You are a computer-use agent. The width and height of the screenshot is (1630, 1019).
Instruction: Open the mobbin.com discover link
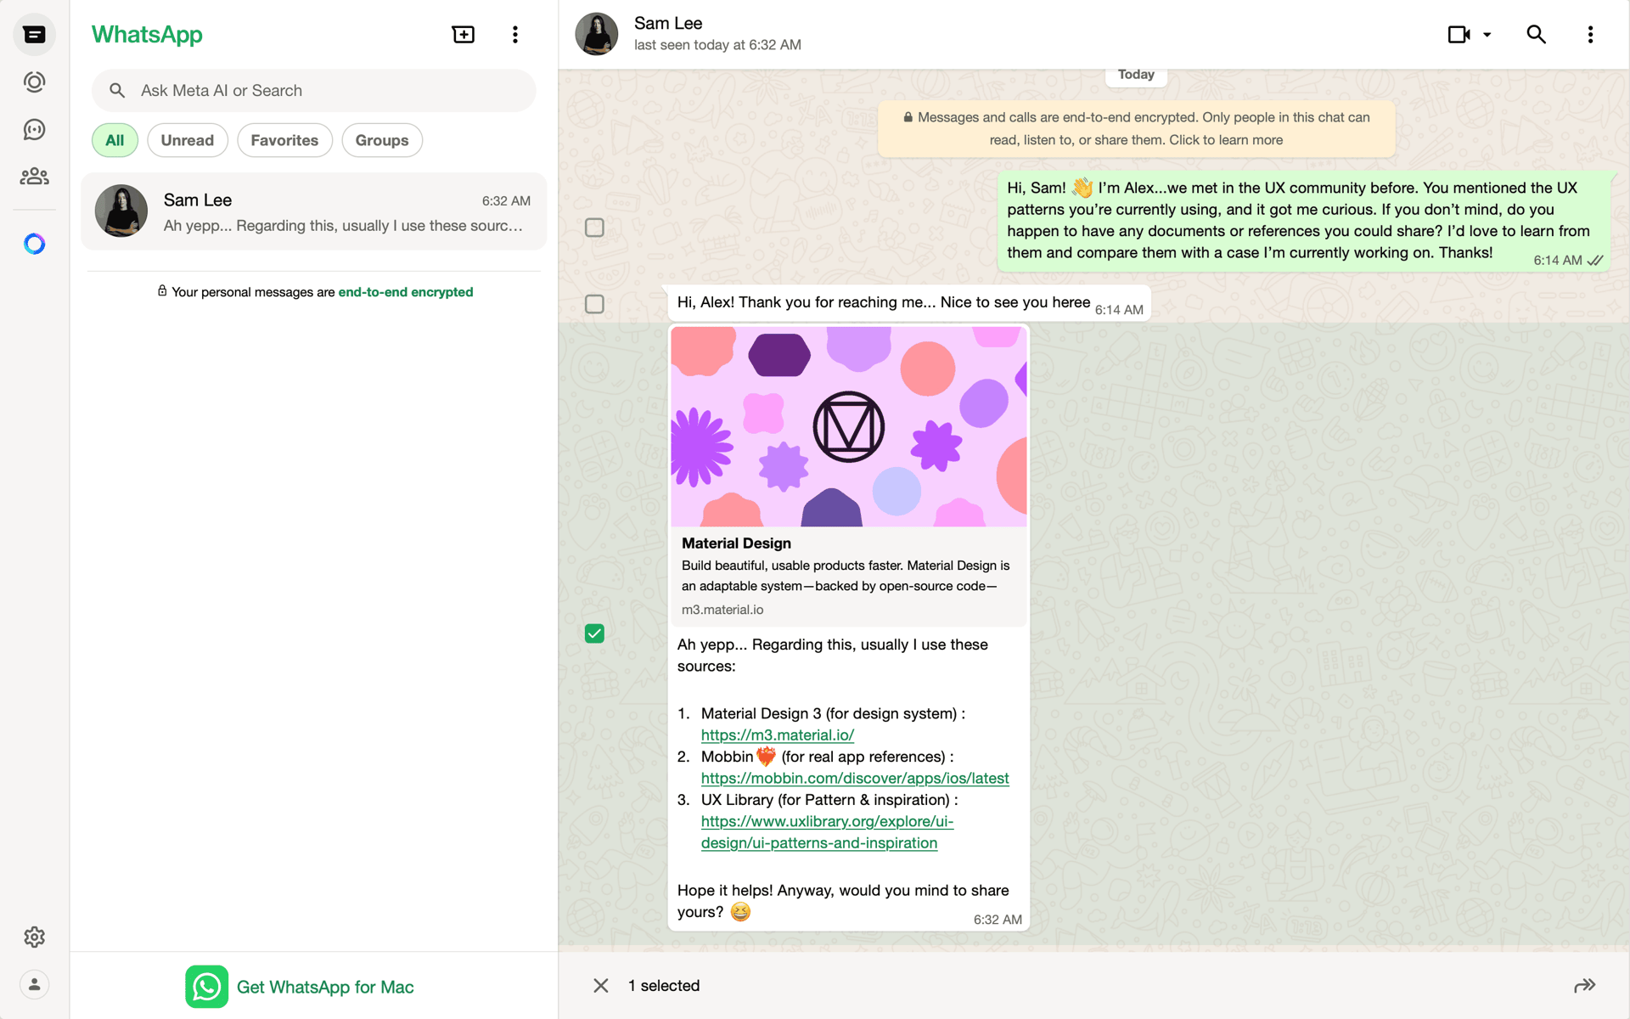coord(855,779)
